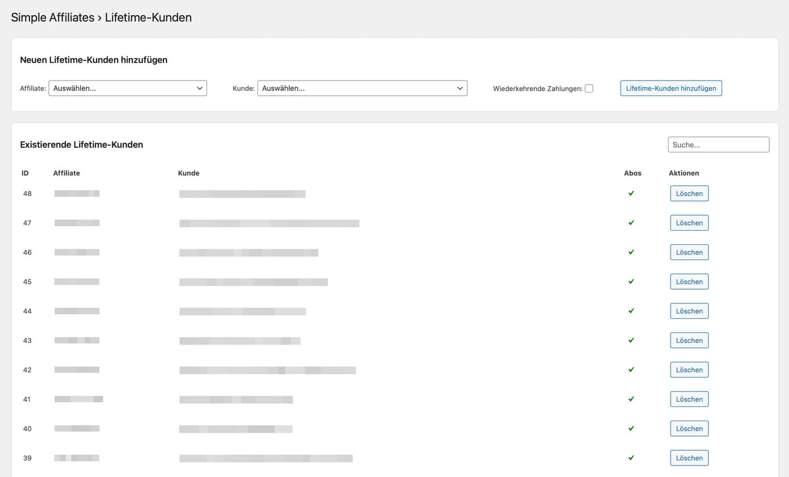Open the Kunde dropdown

tap(362, 88)
